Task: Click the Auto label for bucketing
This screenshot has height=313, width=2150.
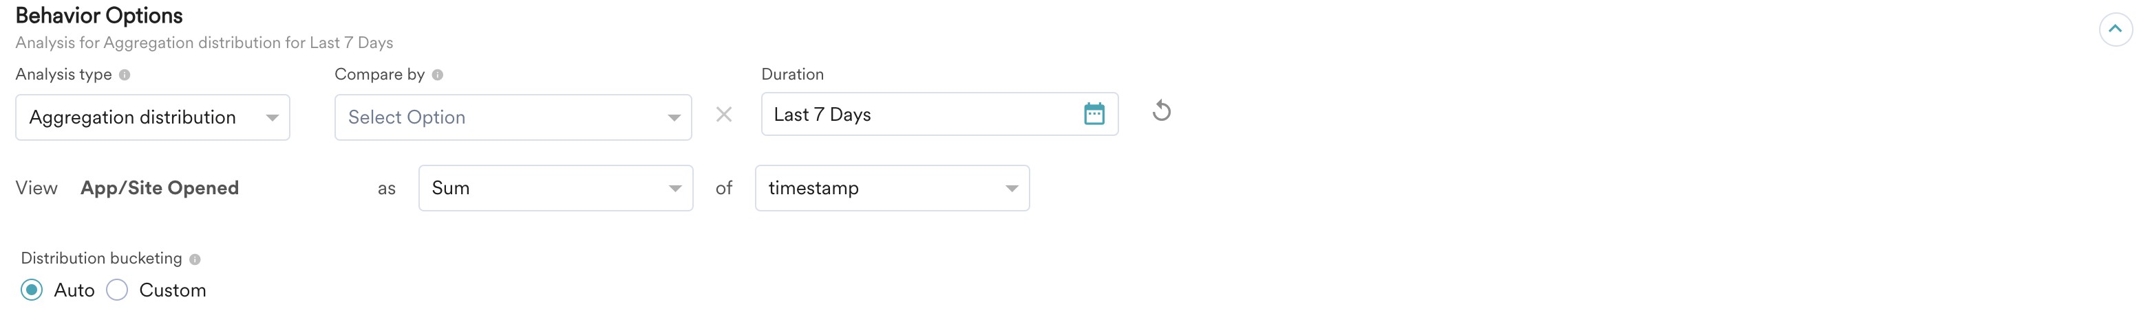Action: (74, 290)
